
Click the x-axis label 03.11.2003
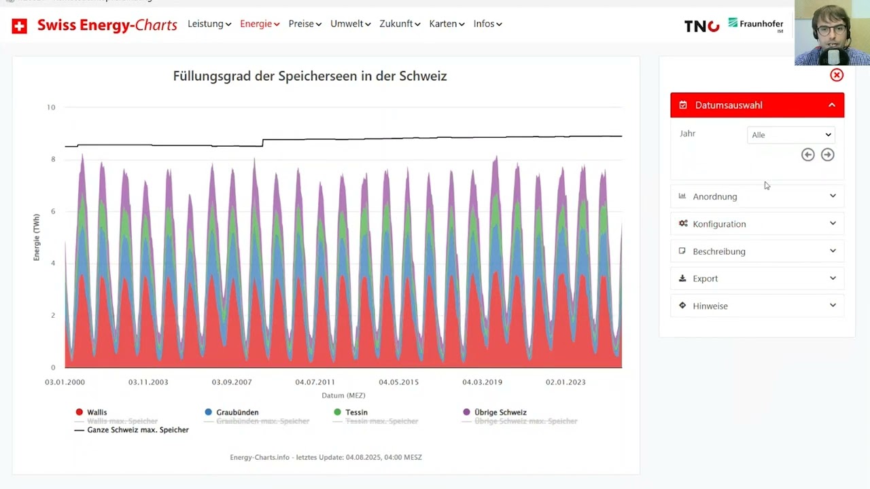tap(148, 382)
